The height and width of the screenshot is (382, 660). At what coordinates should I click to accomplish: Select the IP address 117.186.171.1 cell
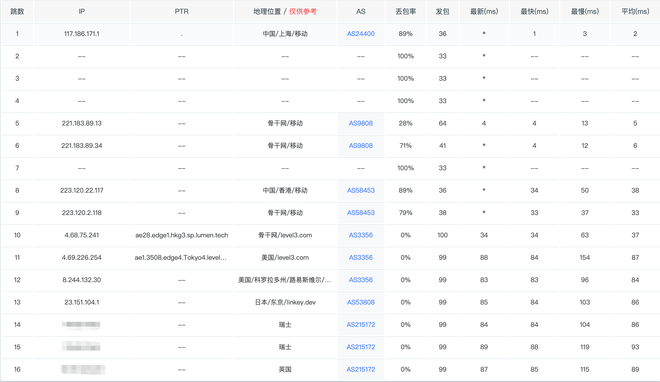(82, 34)
